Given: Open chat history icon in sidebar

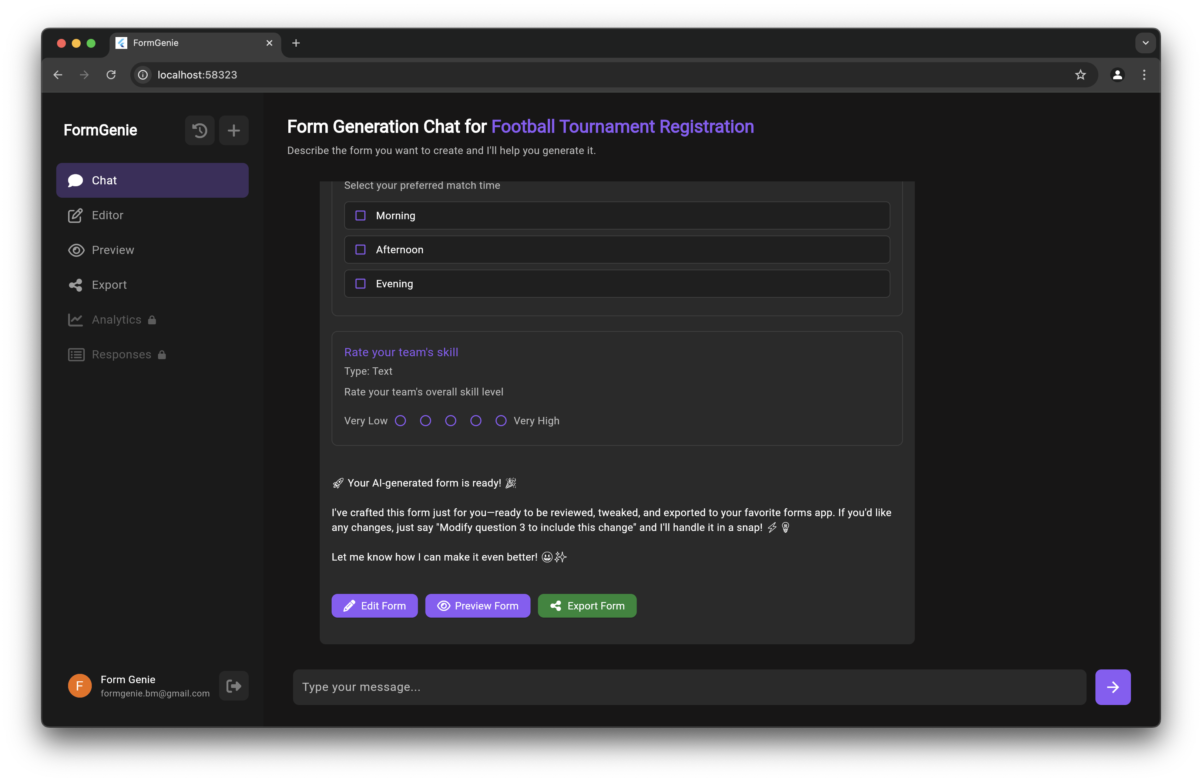Looking at the screenshot, I should (x=199, y=130).
